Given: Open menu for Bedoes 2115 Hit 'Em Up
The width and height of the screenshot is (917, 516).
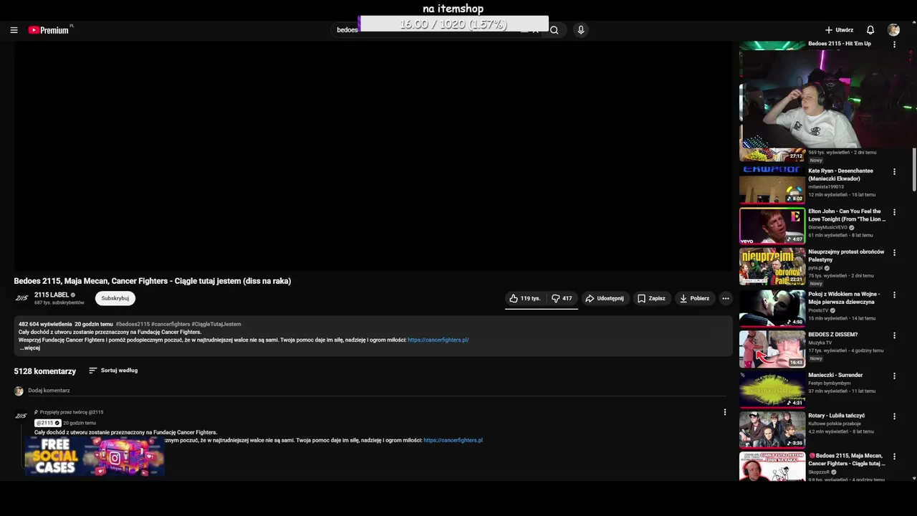Looking at the screenshot, I should pyautogui.click(x=894, y=44).
